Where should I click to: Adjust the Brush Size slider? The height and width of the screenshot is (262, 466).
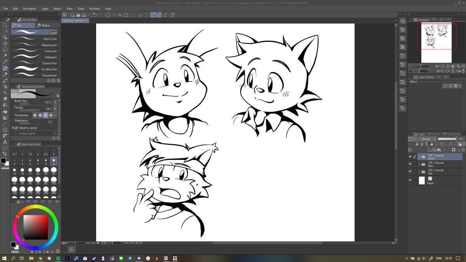tap(30, 104)
